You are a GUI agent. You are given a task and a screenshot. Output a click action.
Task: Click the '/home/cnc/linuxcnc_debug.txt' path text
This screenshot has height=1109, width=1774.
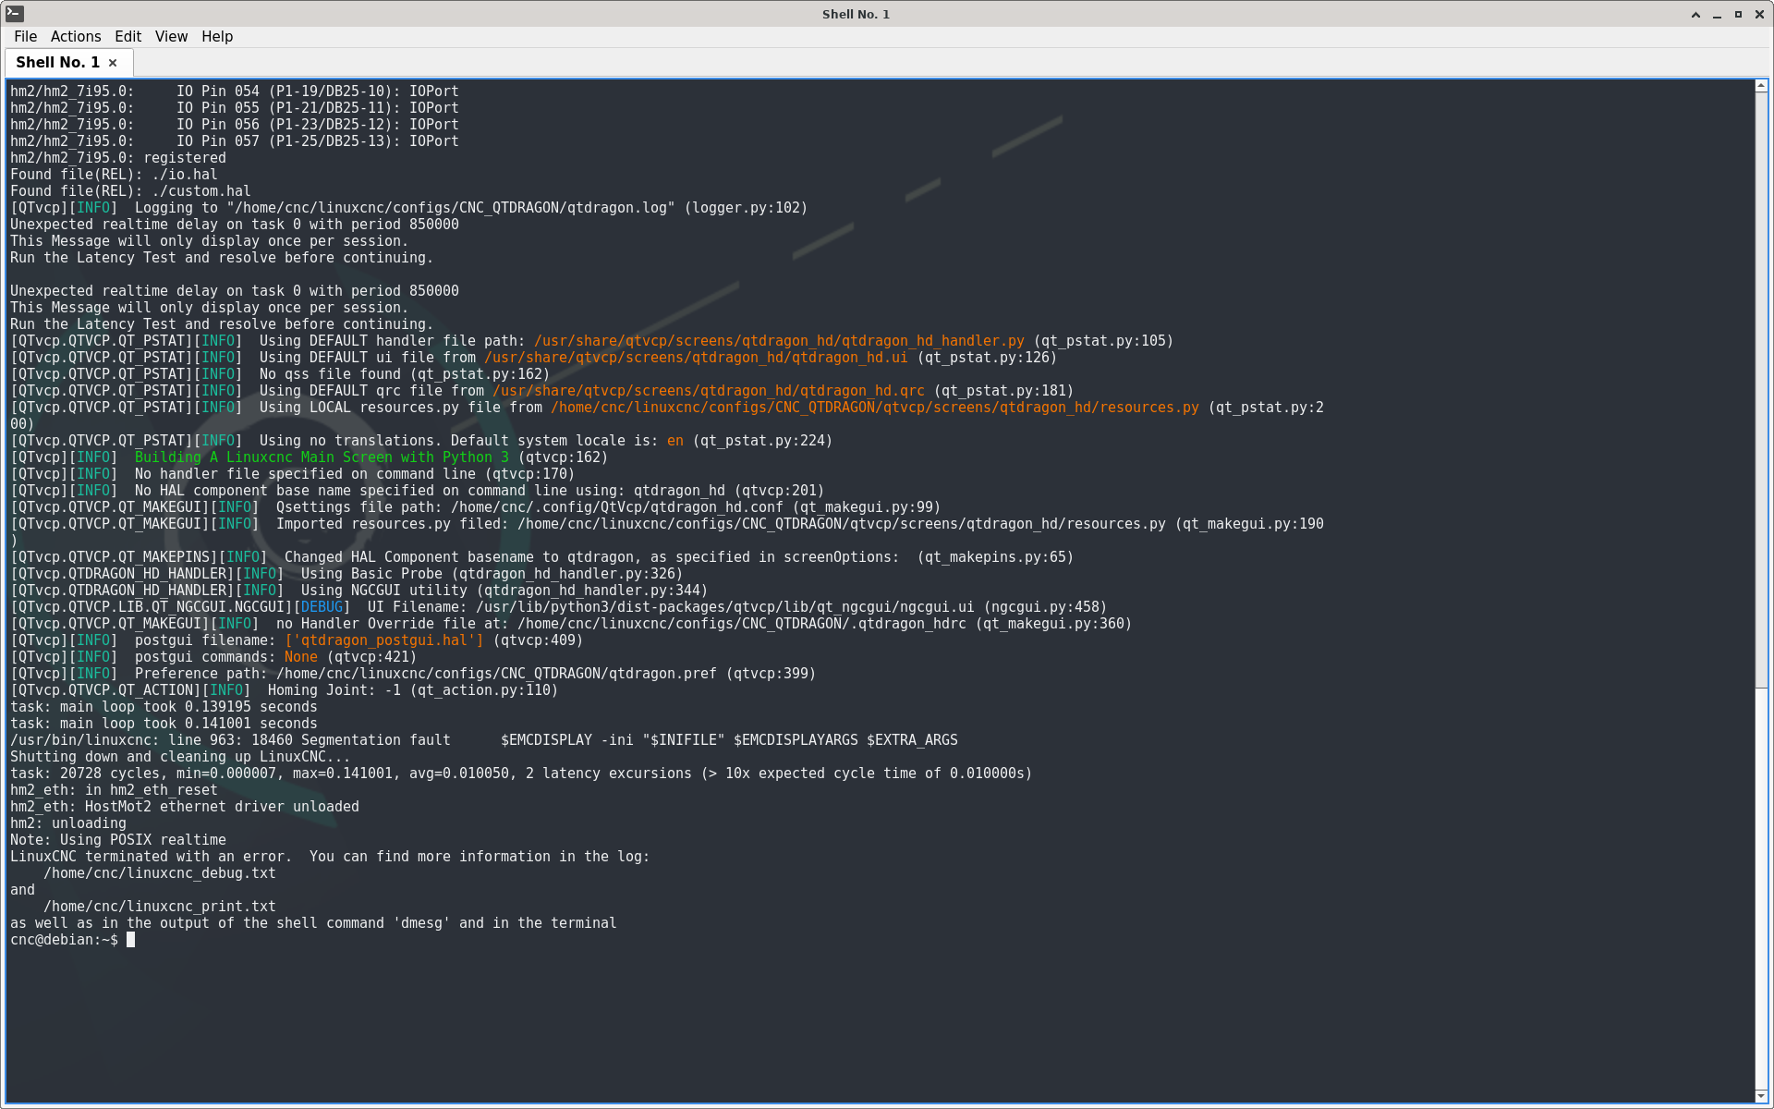(160, 873)
